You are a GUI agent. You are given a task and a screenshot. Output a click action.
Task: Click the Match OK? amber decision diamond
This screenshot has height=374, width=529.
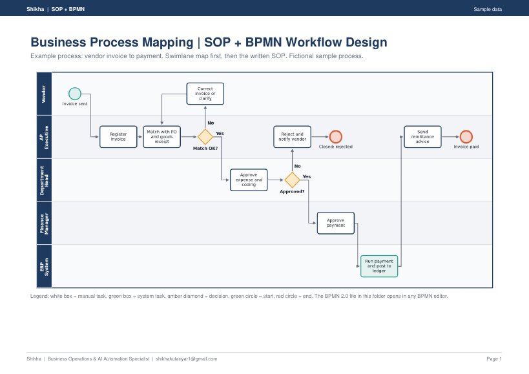205,136
